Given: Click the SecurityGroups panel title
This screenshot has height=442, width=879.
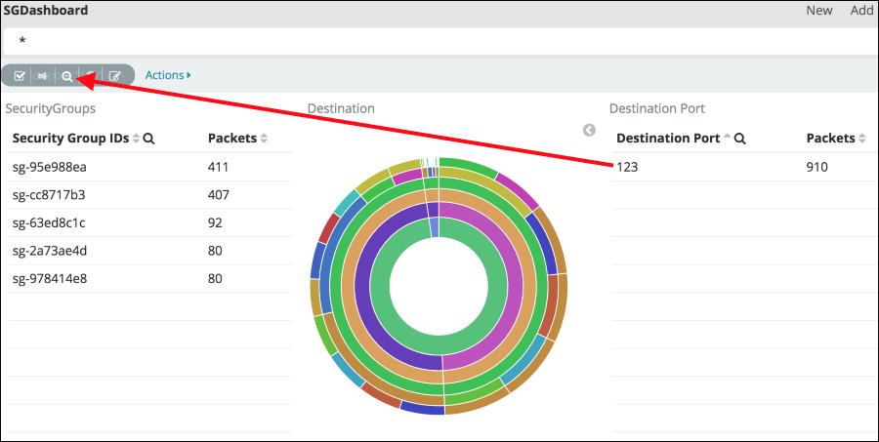Looking at the screenshot, I should [51, 108].
